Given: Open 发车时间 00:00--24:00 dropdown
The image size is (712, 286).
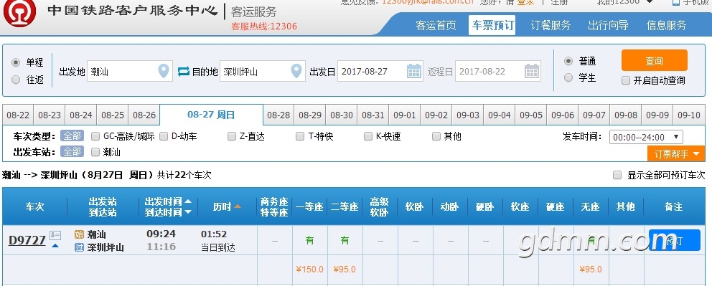Looking at the screenshot, I should pos(646,137).
